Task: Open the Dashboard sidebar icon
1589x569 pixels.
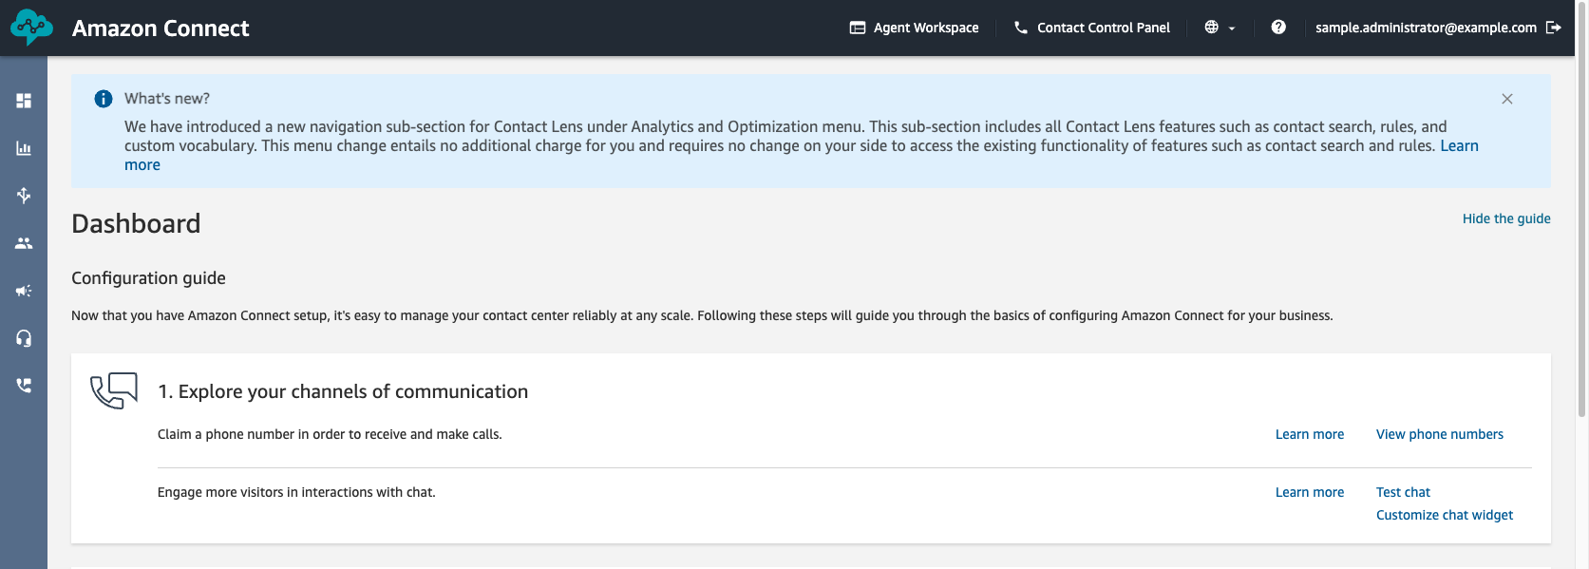Action: (x=24, y=101)
